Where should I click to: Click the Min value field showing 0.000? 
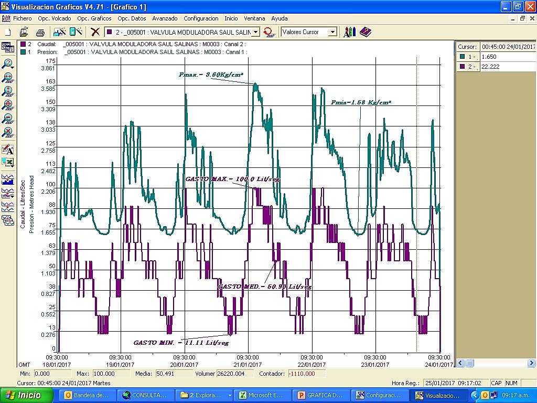coord(53,374)
